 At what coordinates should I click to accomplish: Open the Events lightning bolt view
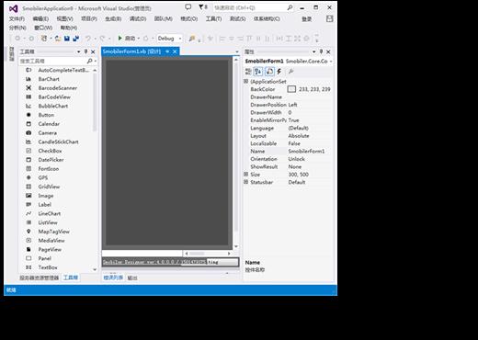point(279,72)
